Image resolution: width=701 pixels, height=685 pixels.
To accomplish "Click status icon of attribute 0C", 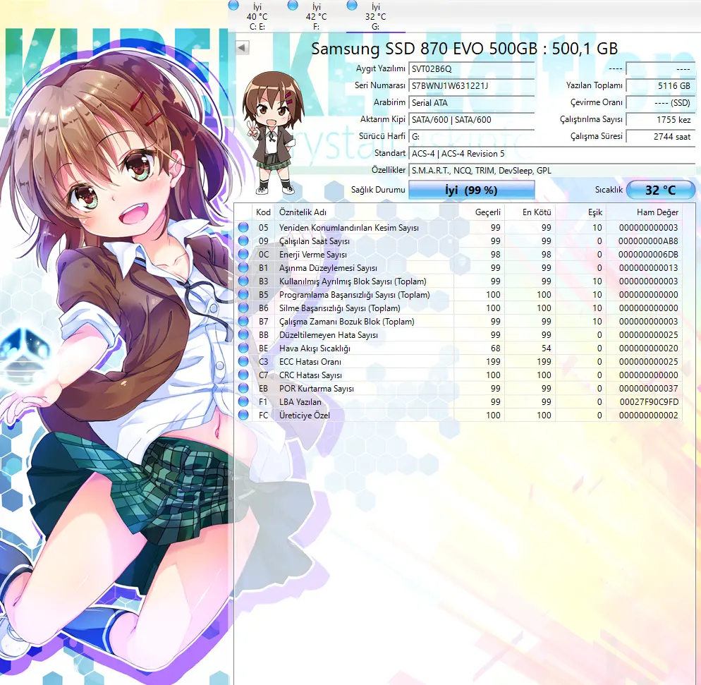I will [x=243, y=255].
